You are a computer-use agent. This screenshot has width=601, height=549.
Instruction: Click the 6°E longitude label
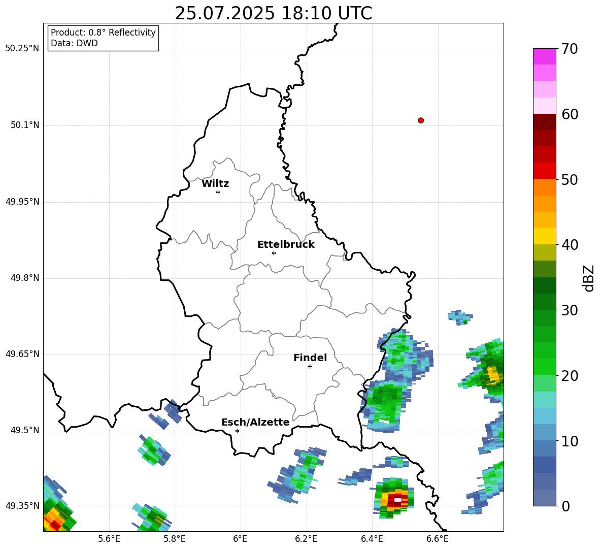[240, 539]
